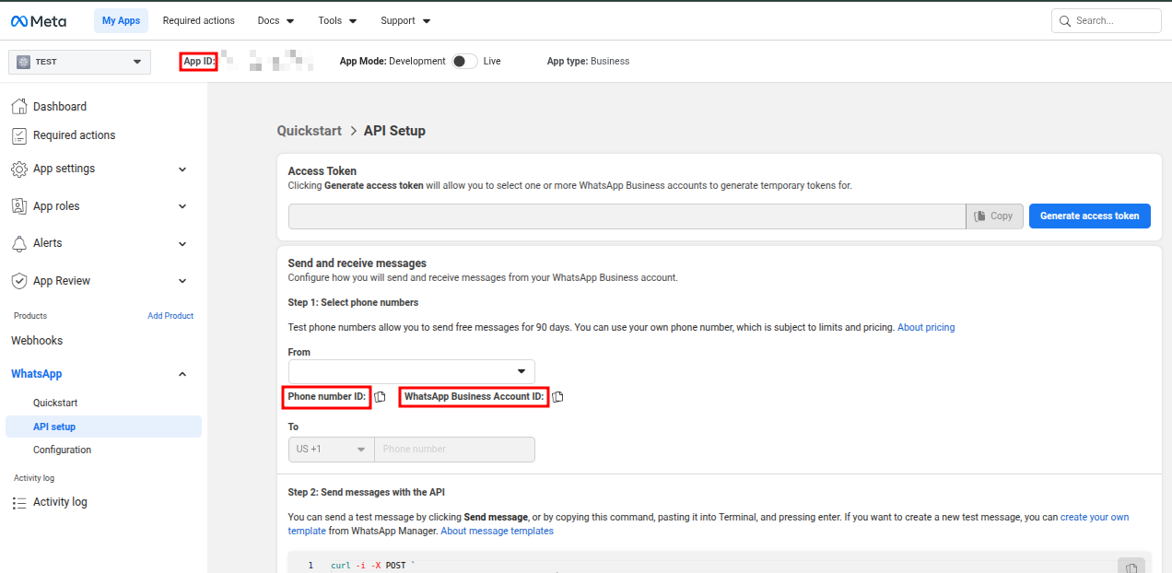
Task: Copy the curl command code block
Action: 1131,567
